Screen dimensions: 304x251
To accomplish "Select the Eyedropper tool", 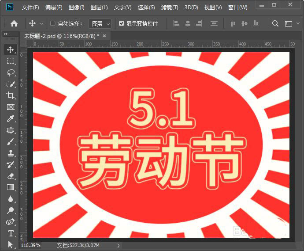I will (x=11, y=118).
